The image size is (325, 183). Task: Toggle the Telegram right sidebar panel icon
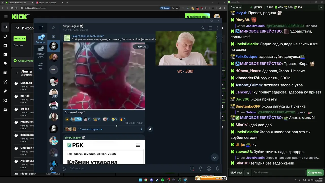[x=210, y=28]
